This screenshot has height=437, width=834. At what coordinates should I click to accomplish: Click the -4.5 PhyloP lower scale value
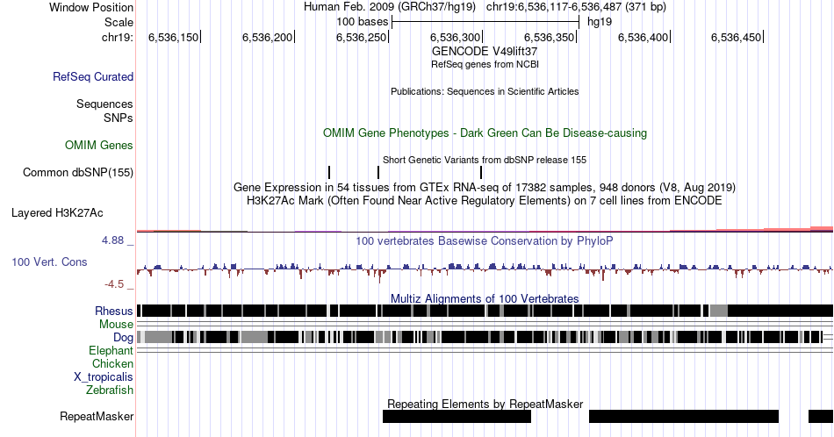114,284
